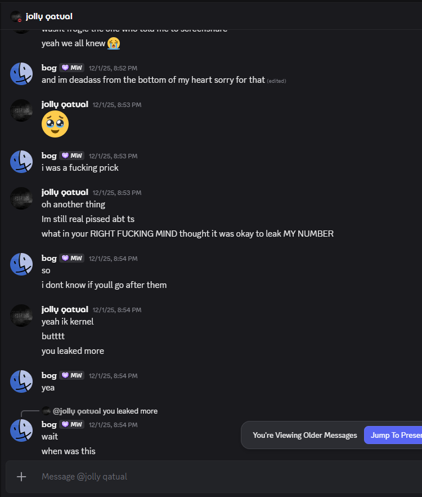
Task: Click bog's avatar next to the "yea" message
Action: [x=21, y=381]
